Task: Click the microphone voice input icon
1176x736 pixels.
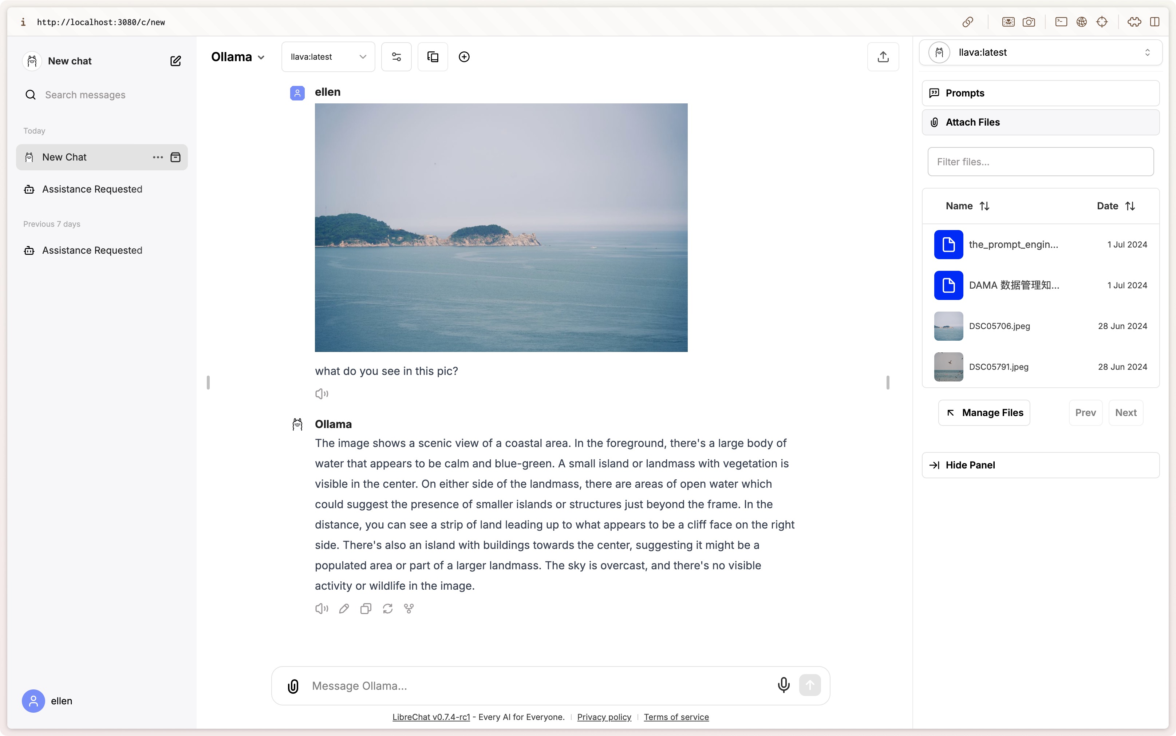Action: tap(783, 685)
